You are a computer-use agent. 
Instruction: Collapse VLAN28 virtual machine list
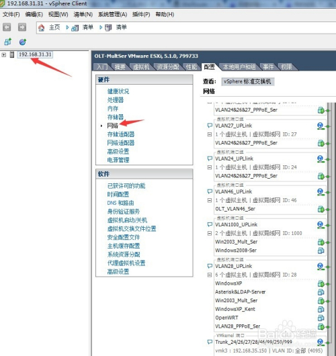(x=210, y=275)
